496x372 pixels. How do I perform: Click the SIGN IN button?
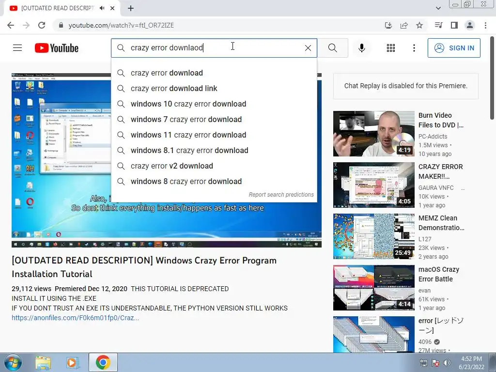[x=454, y=48]
